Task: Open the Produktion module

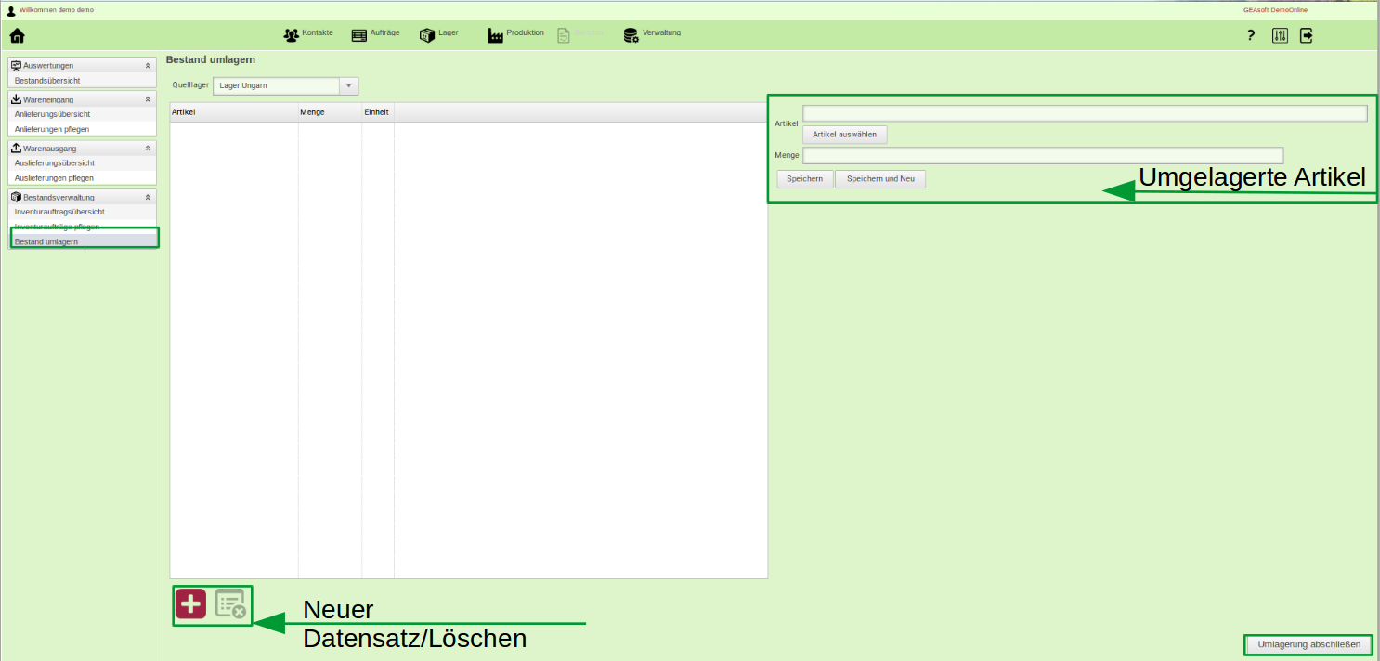Action: pos(515,34)
